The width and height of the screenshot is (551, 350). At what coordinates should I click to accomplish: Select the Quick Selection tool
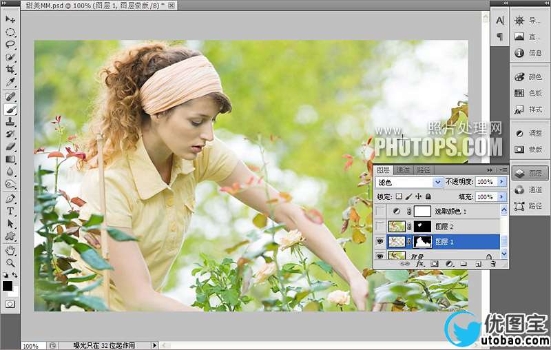point(10,57)
